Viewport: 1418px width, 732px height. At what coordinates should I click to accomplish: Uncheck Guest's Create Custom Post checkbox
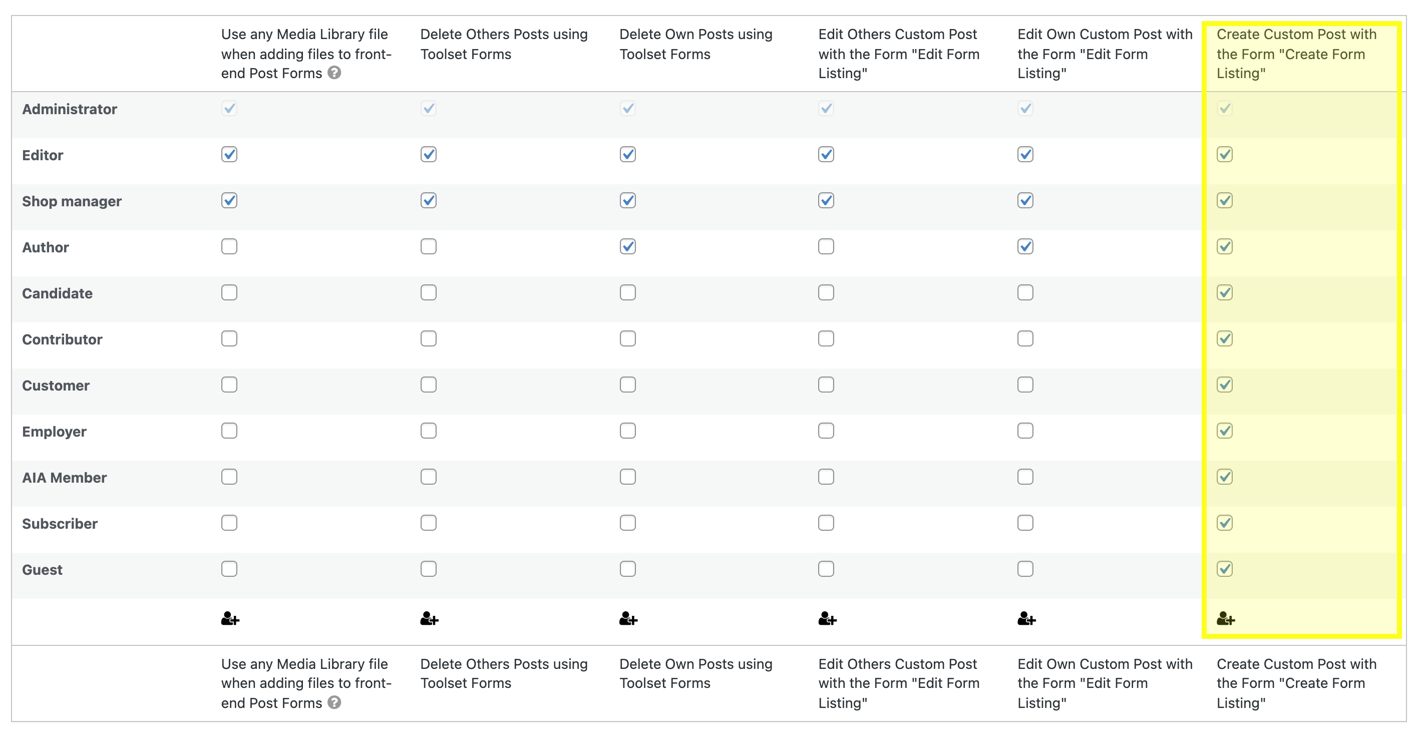click(1225, 569)
